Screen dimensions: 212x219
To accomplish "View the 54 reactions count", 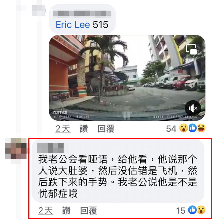I will click(171, 128).
